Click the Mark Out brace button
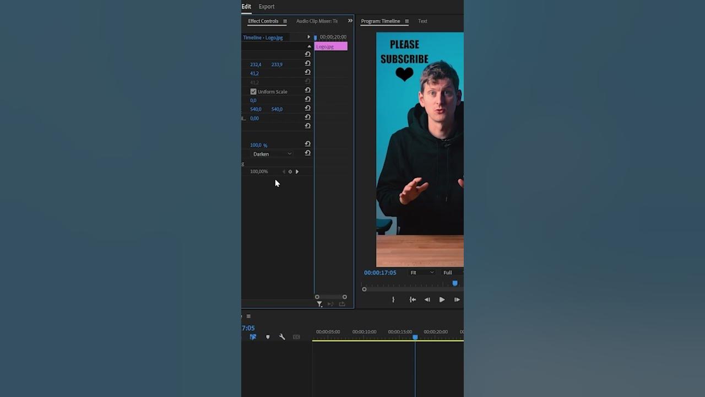Screen dimensions: 705x397 [x=393, y=299]
